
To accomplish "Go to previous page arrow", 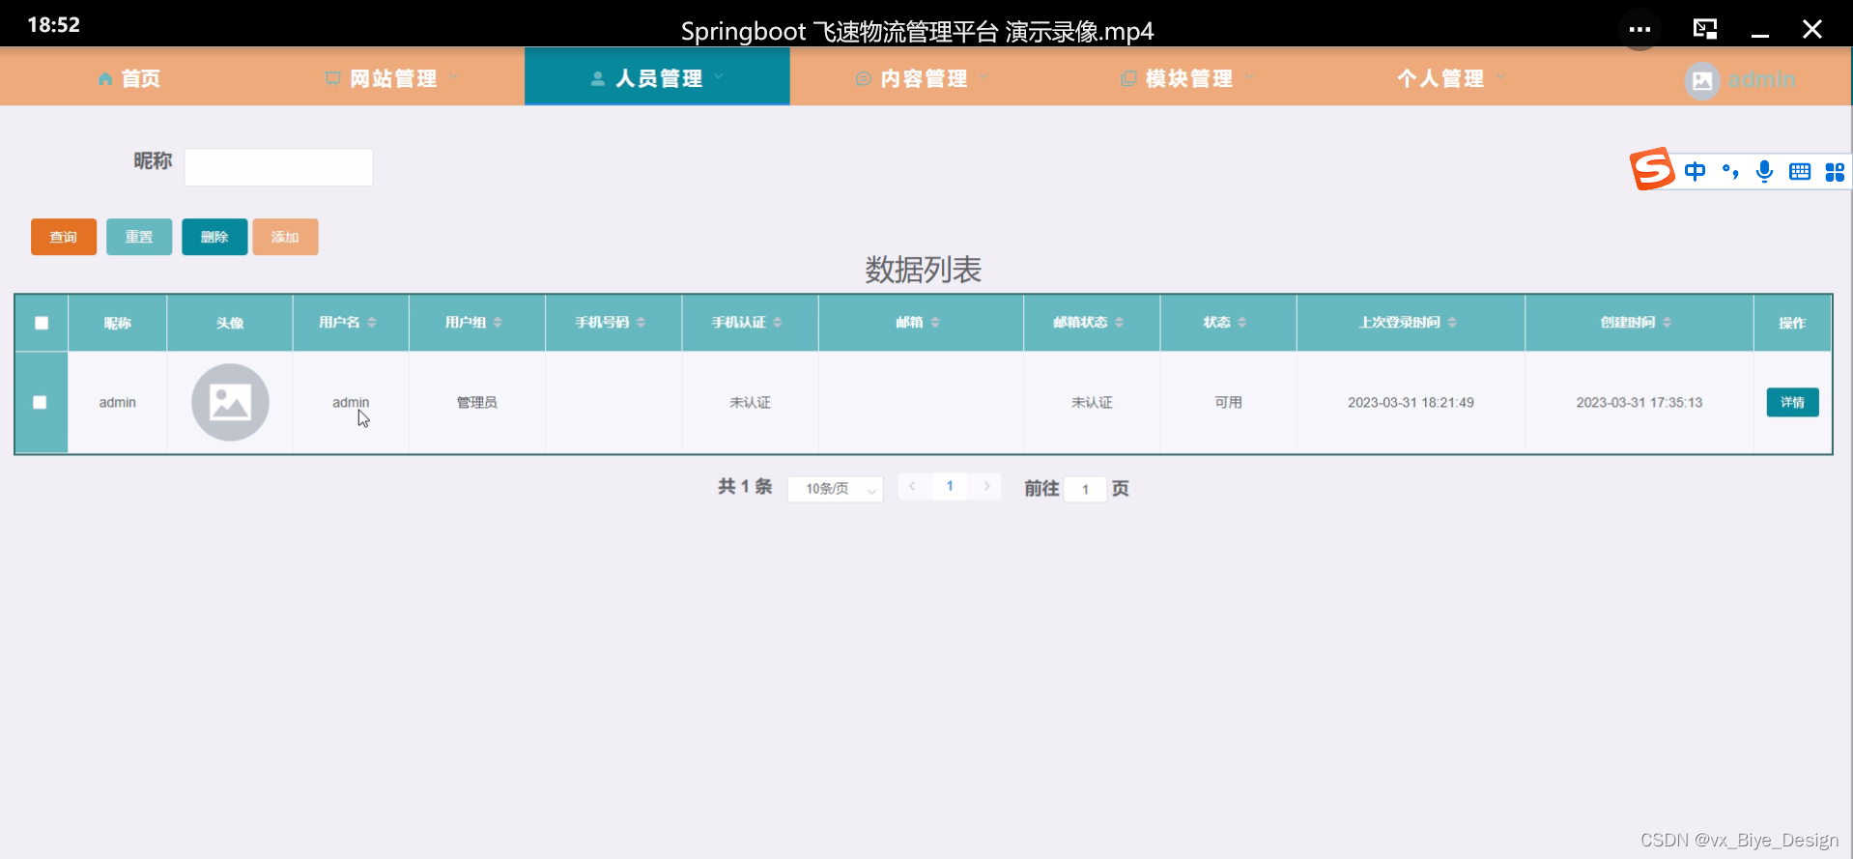I will [912, 486].
